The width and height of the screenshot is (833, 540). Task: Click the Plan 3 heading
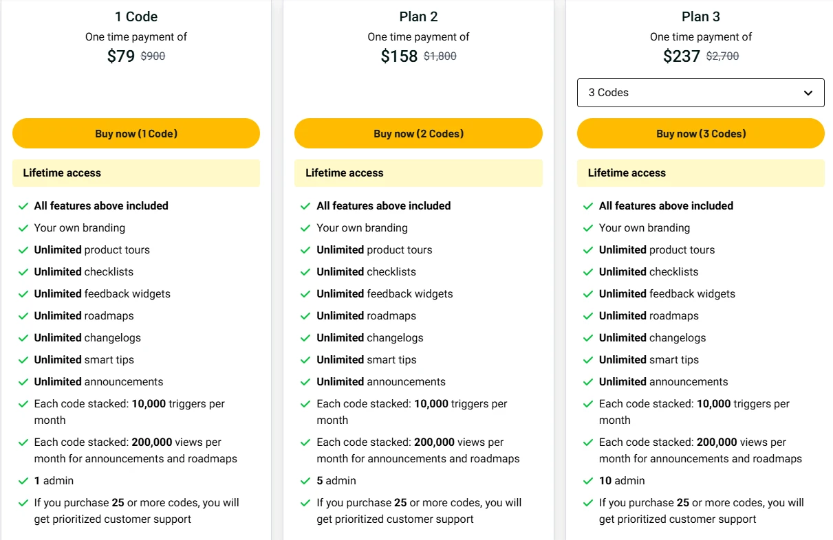point(701,16)
